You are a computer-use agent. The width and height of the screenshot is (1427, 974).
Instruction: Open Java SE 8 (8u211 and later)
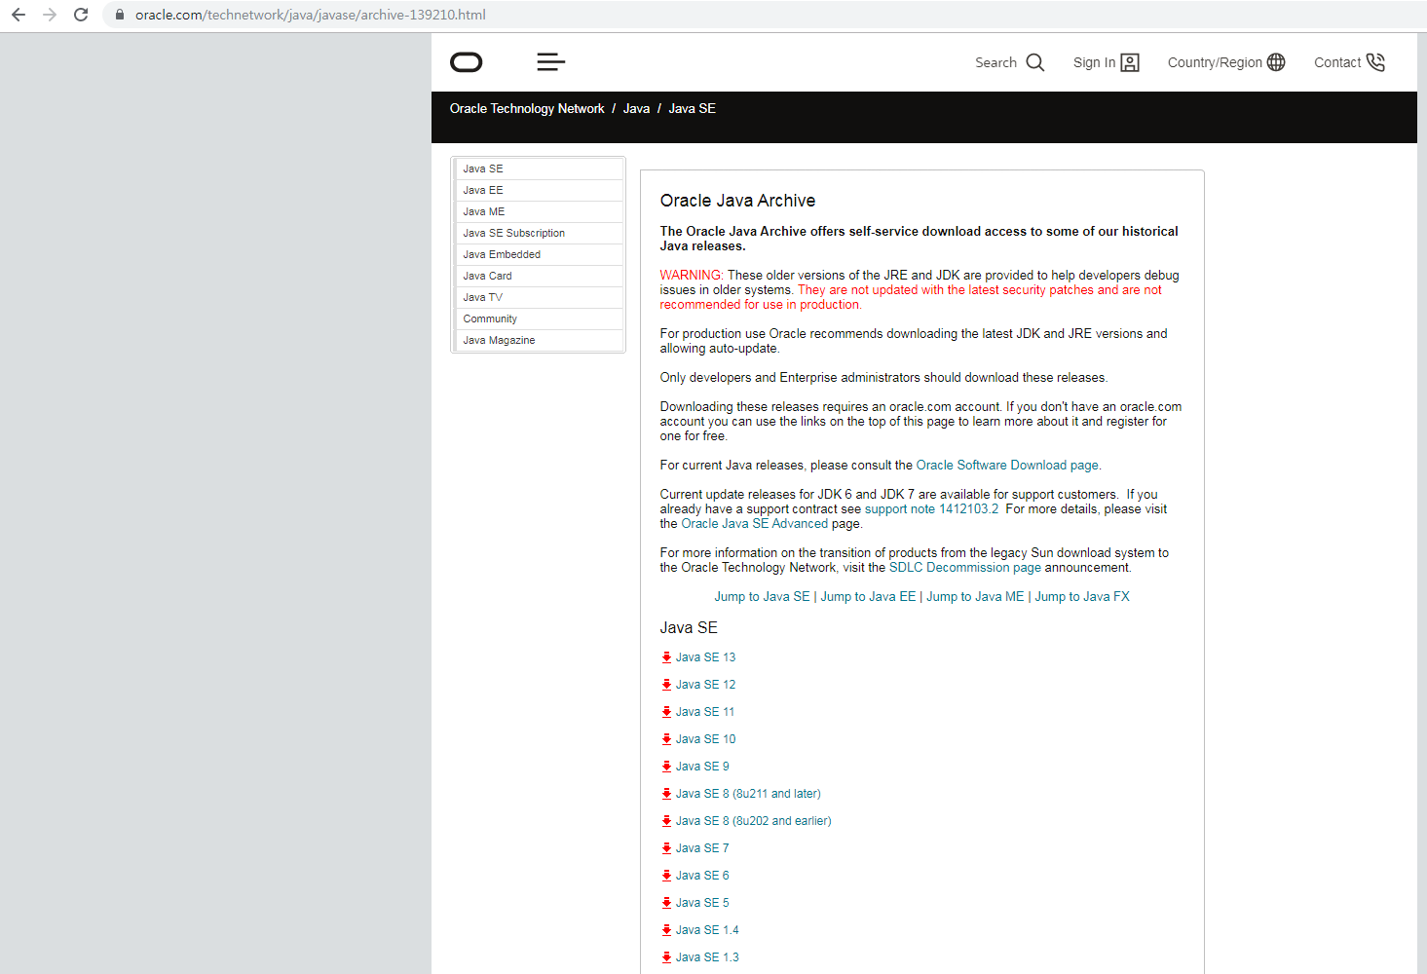748,794
